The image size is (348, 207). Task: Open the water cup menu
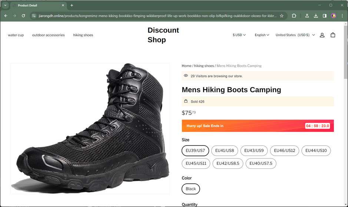pos(16,35)
